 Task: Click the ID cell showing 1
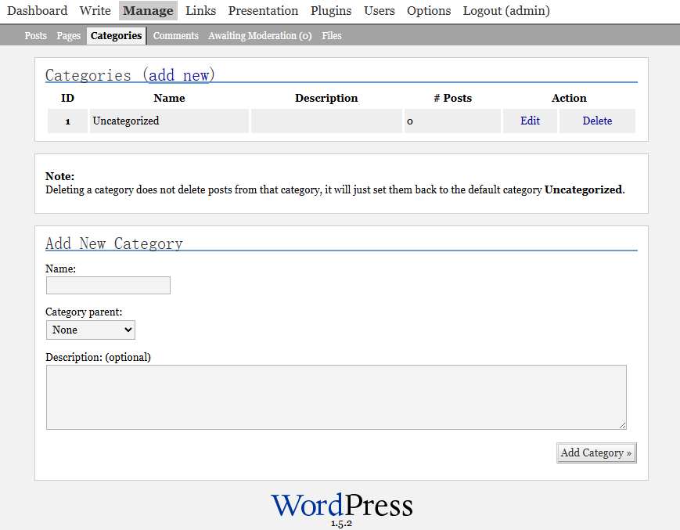click(x=67, y=121)
